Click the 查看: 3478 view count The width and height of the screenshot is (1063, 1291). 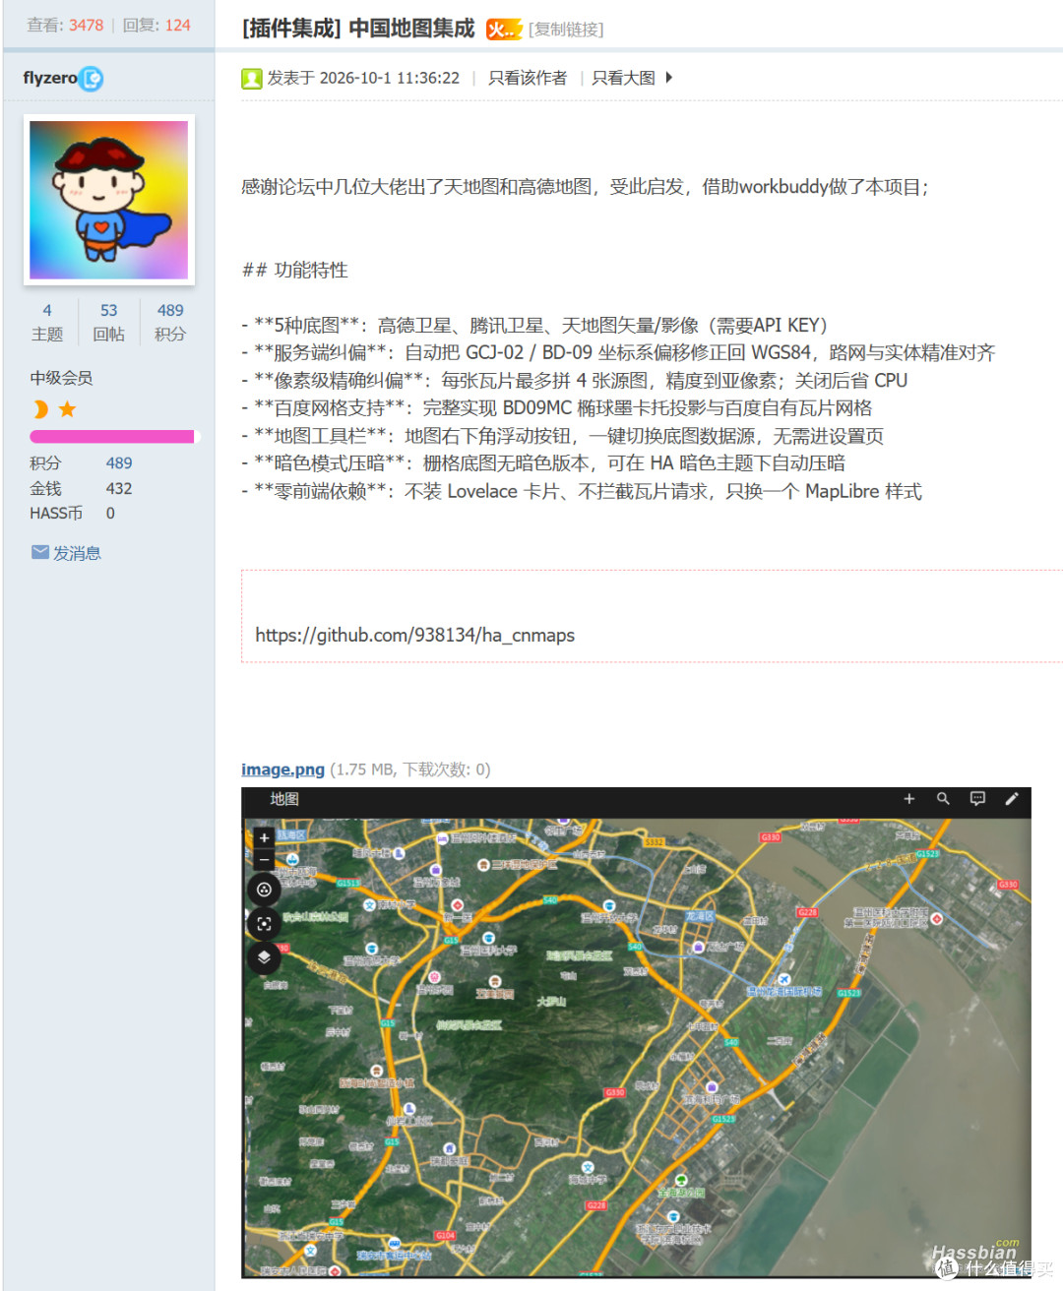coord(65,26)
